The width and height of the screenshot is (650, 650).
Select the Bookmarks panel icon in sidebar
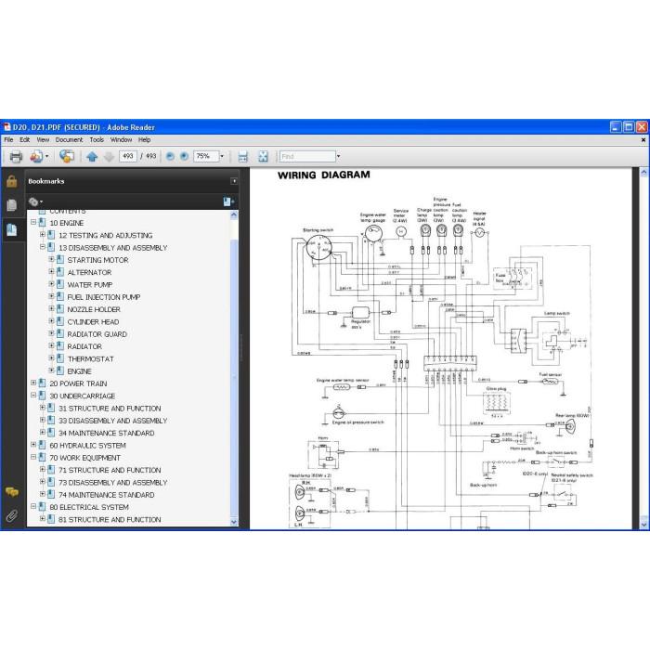pos(11,229)
